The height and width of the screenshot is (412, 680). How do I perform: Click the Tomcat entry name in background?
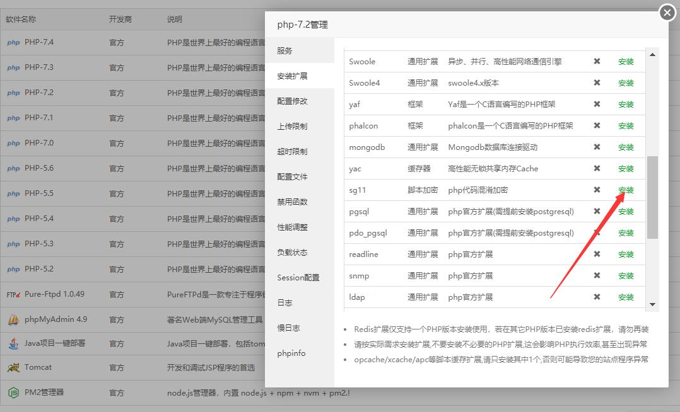coord(38,367)
